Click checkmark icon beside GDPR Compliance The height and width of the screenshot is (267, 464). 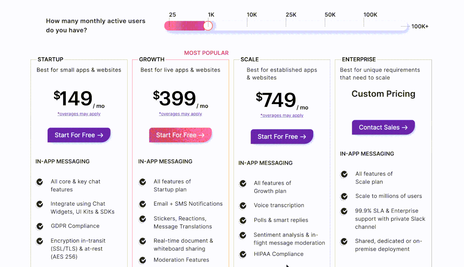coord(39,226)
